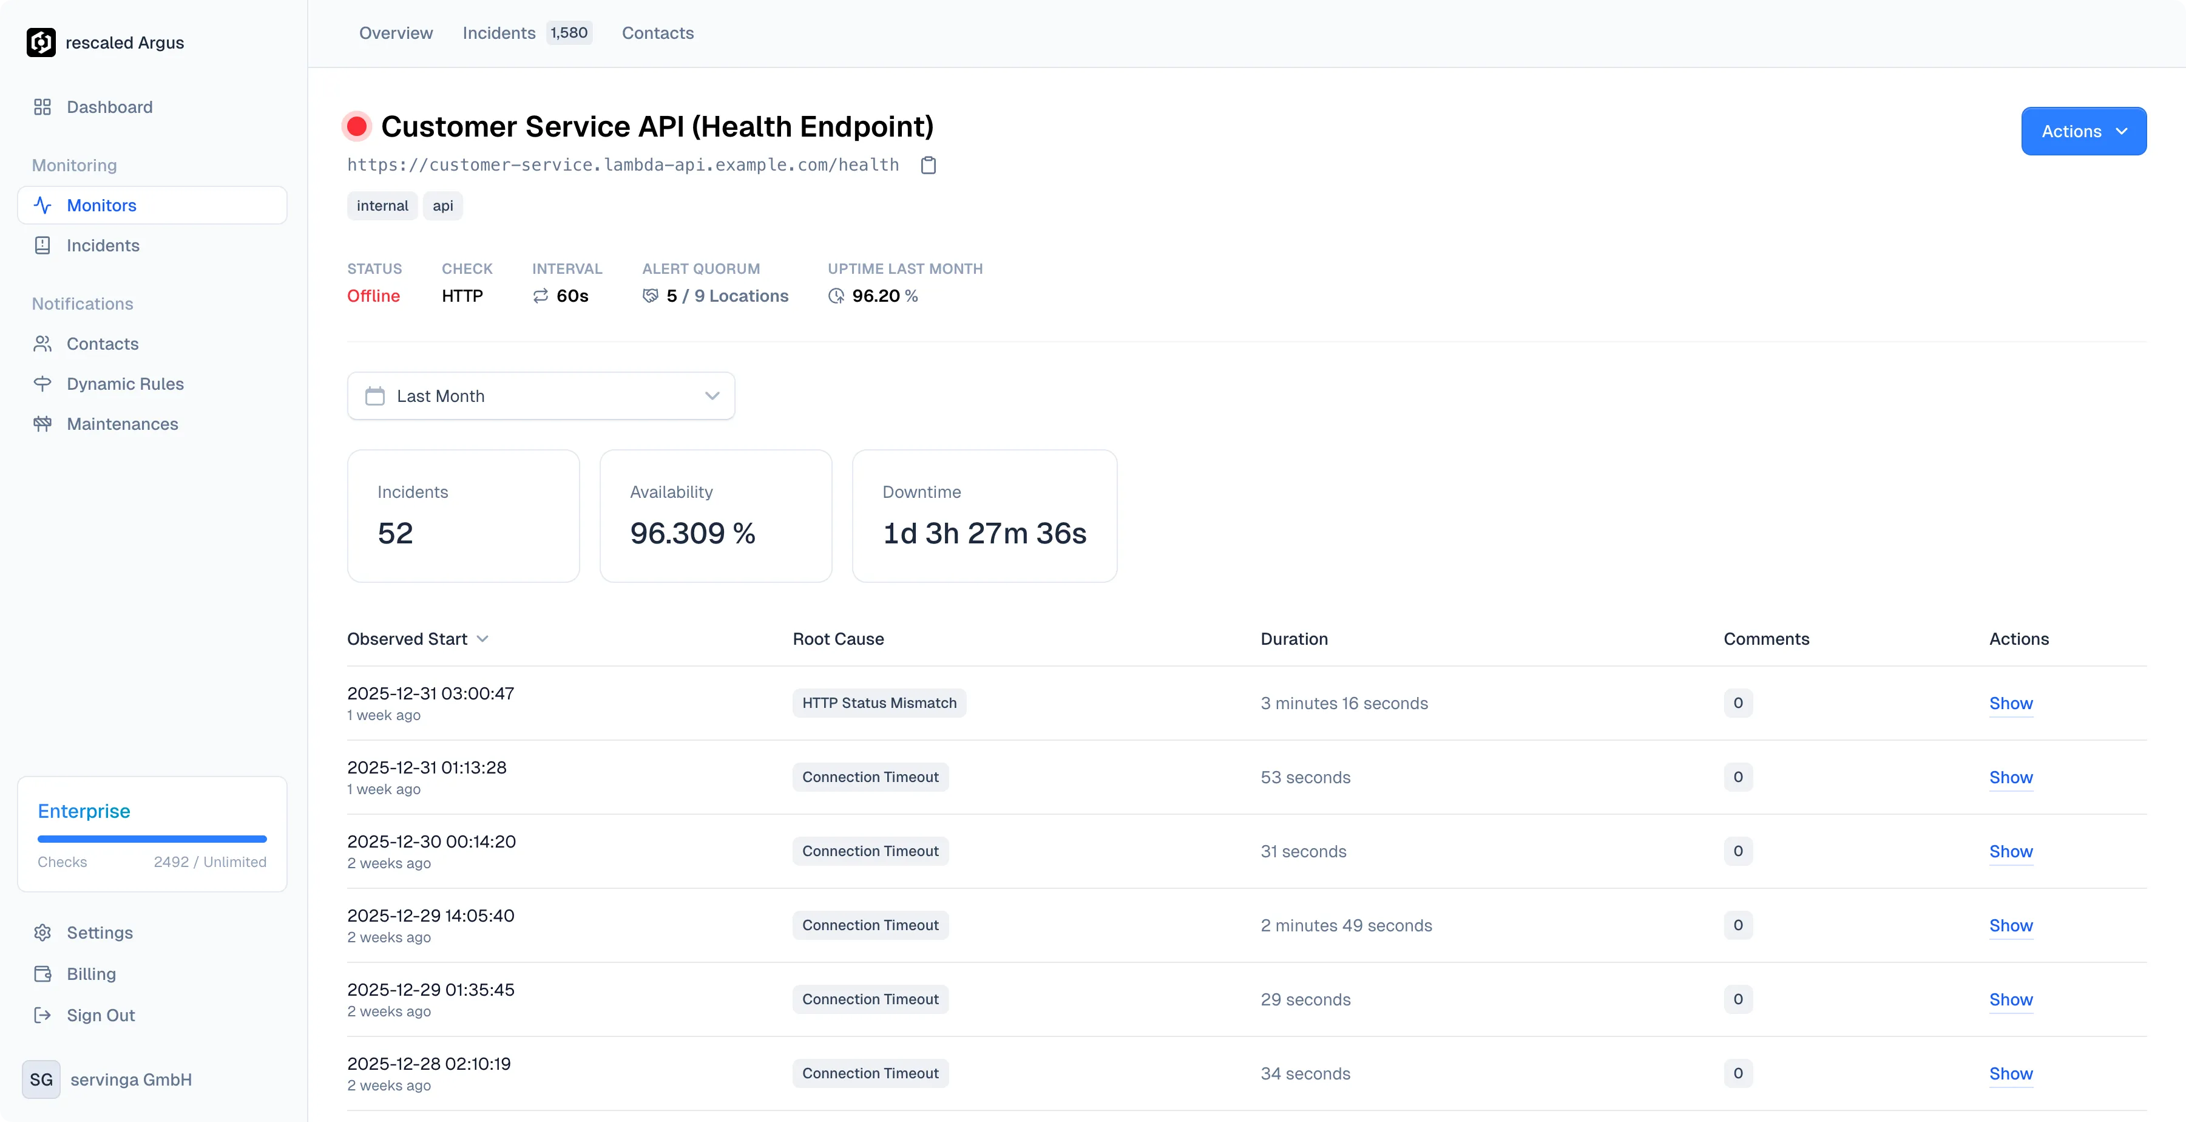Click the Enterprise plan checks progress bar
This screenshot has height=1122, width=2186.
(152, 840)
